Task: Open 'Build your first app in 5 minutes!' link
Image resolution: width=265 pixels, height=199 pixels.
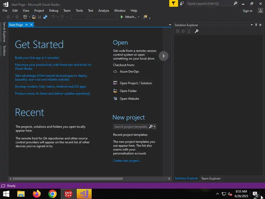Action: (x=37, y=58)
